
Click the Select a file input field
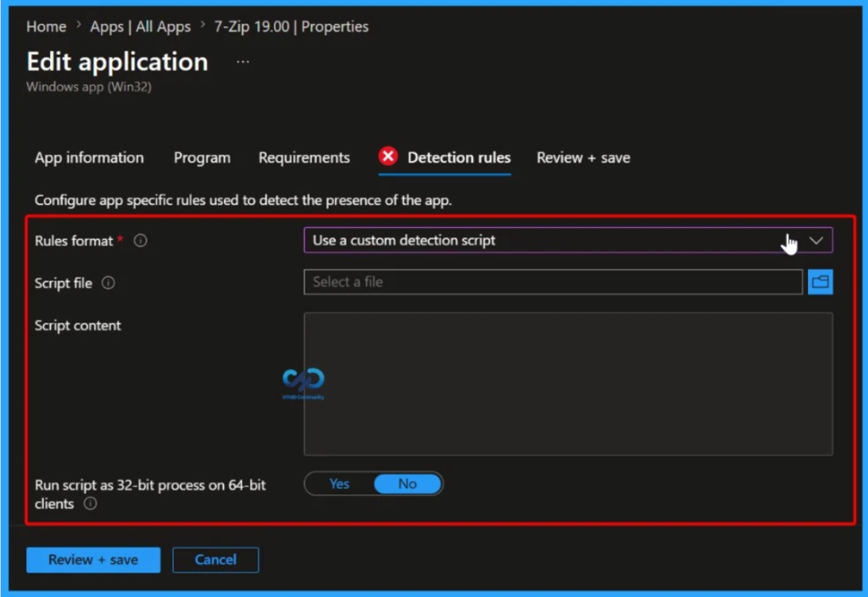pos(553,282)
